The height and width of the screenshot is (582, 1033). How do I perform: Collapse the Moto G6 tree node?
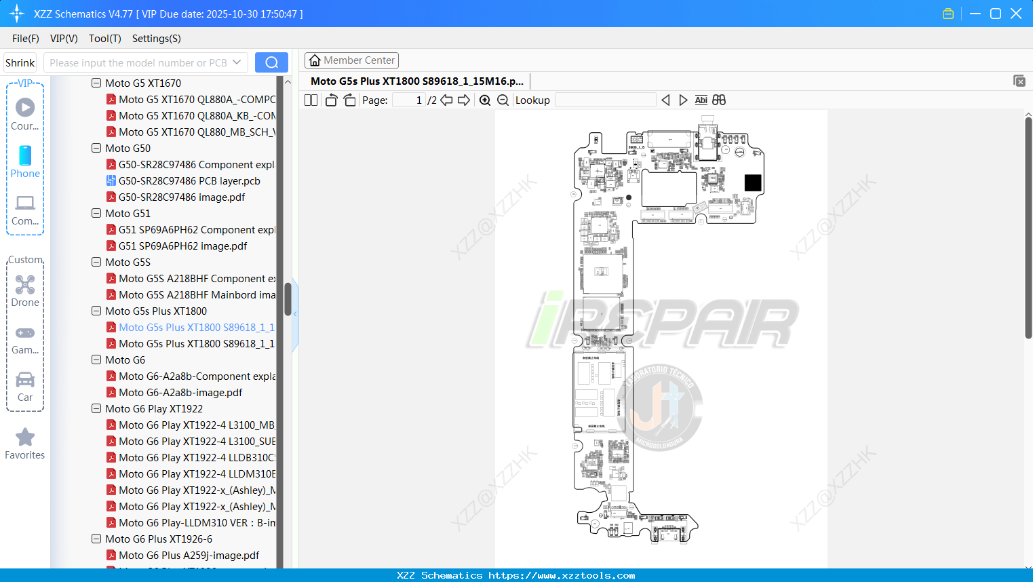pyautogui.click(x=96, y=360)
